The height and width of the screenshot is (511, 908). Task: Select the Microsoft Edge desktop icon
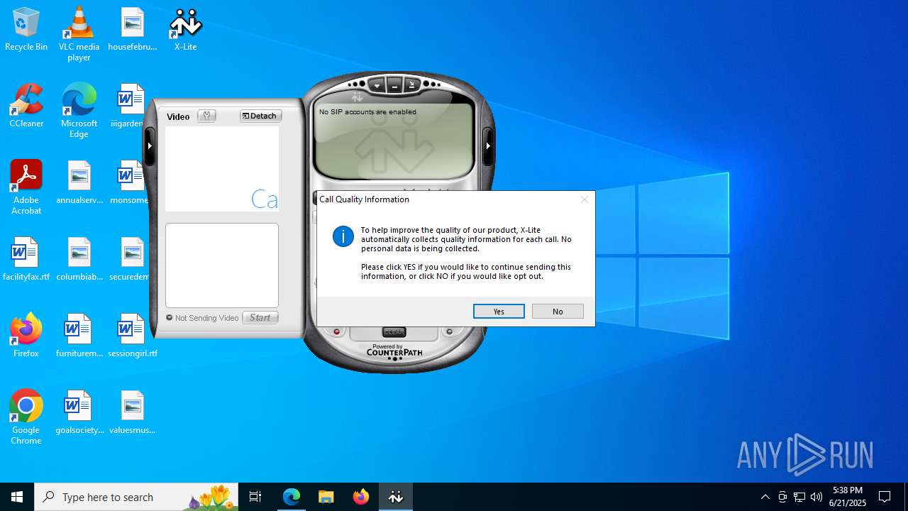pyautogui.click(x=79, y=111)
